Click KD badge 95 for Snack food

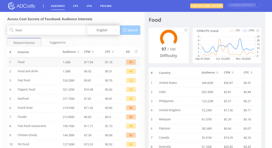pos(131,108)
